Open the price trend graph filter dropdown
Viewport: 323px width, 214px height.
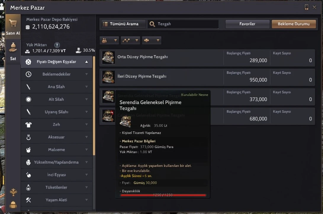click(x=130, y=40)
